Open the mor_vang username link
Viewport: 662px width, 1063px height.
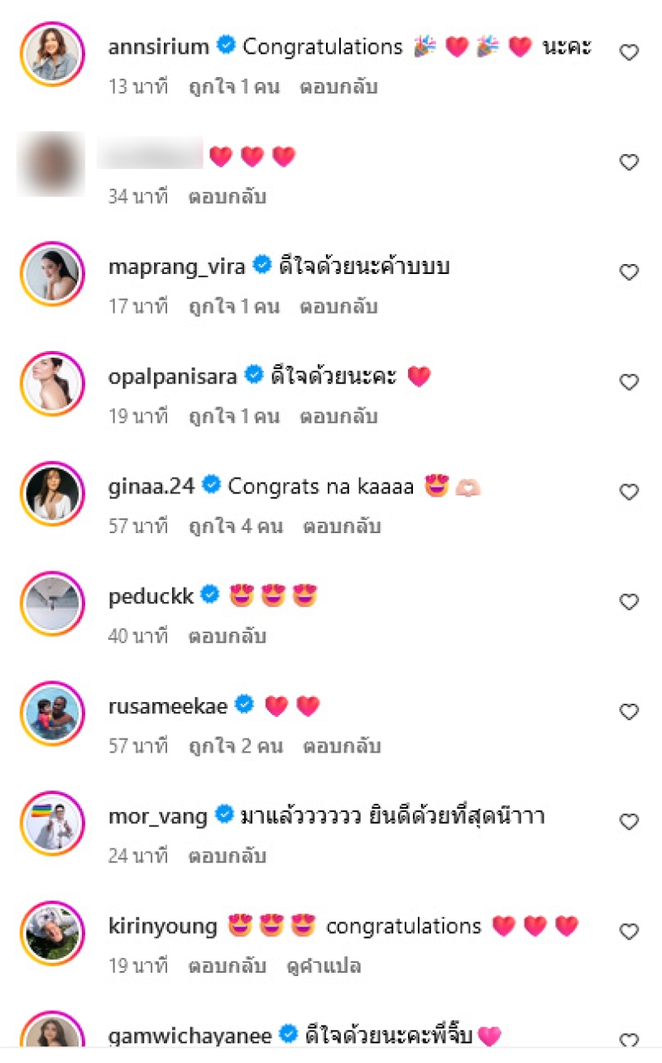158,816
